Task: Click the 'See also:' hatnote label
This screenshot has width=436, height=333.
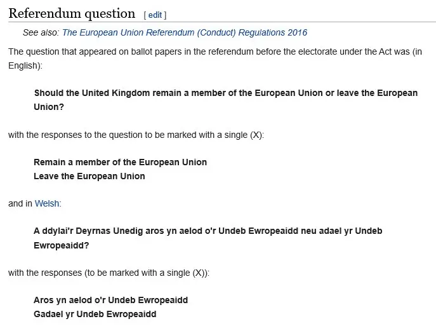Action: 41,32
